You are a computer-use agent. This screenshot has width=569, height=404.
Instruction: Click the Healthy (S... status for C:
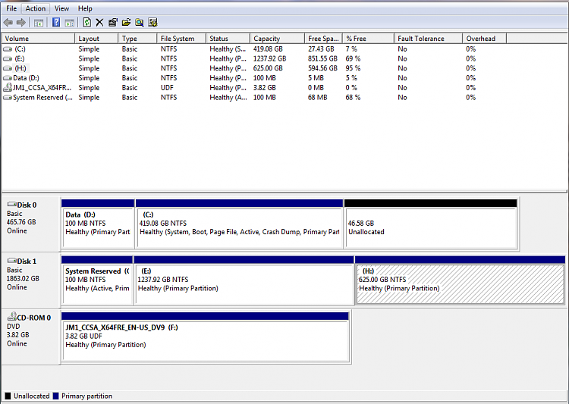[228, 49]
